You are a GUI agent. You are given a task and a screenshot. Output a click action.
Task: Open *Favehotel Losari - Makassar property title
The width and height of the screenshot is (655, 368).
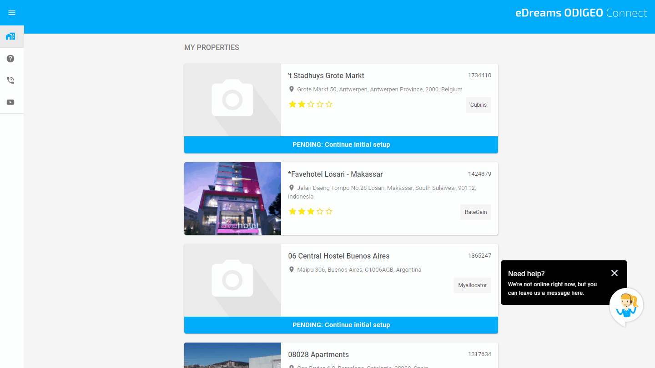coord(335,174)
